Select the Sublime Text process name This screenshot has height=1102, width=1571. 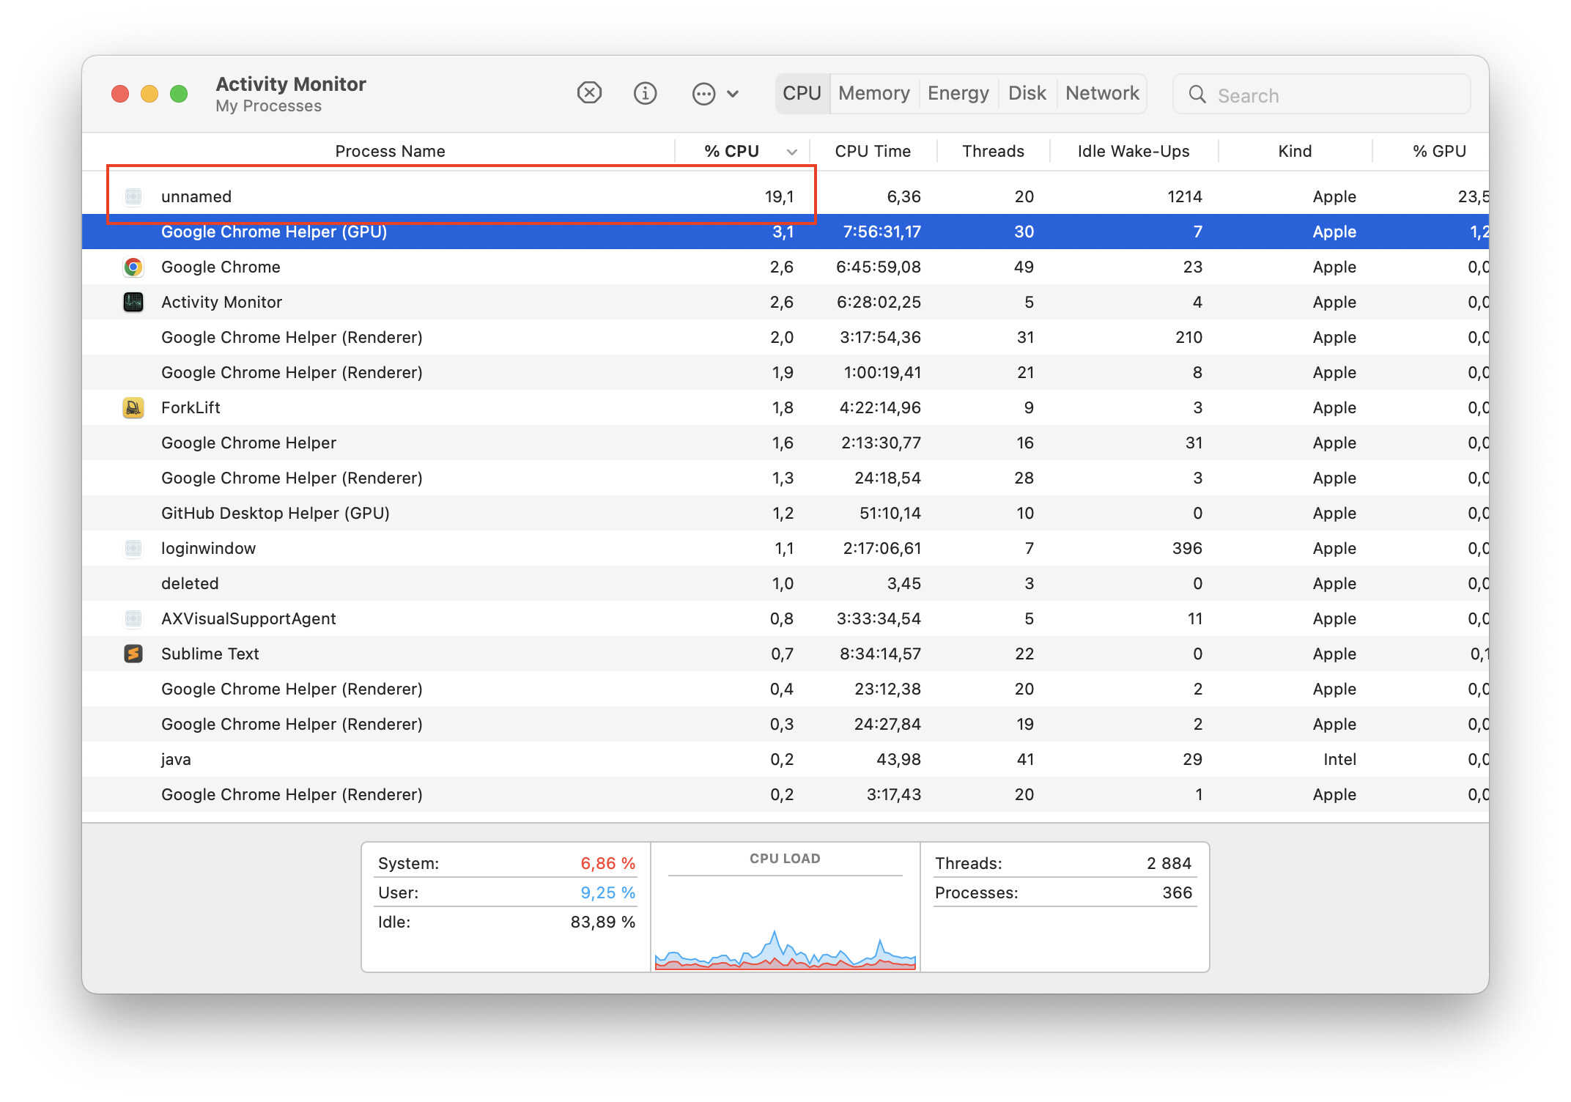click(210, 654)
